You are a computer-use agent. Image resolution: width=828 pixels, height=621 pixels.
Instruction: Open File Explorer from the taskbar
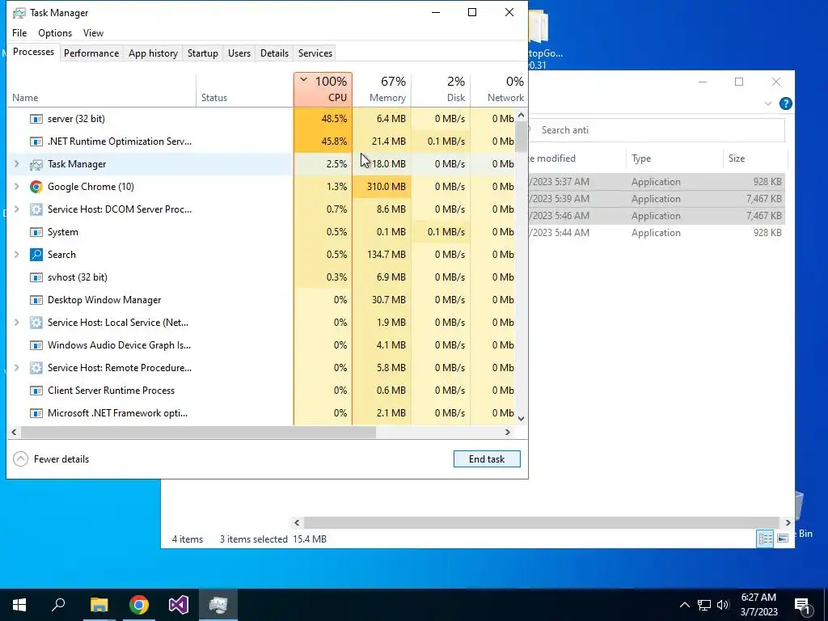point(99,605)
